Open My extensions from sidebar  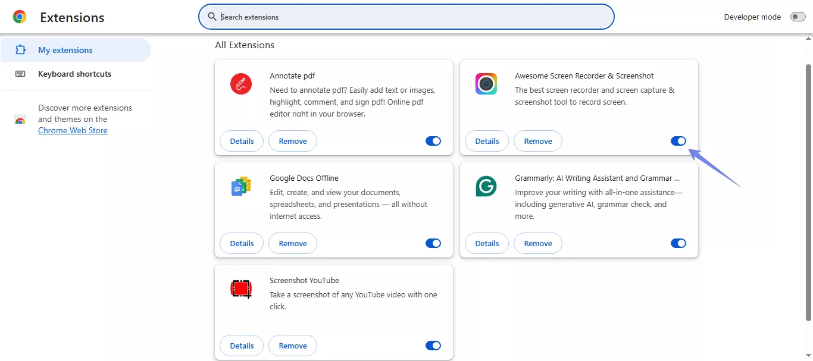click(66, 50)
